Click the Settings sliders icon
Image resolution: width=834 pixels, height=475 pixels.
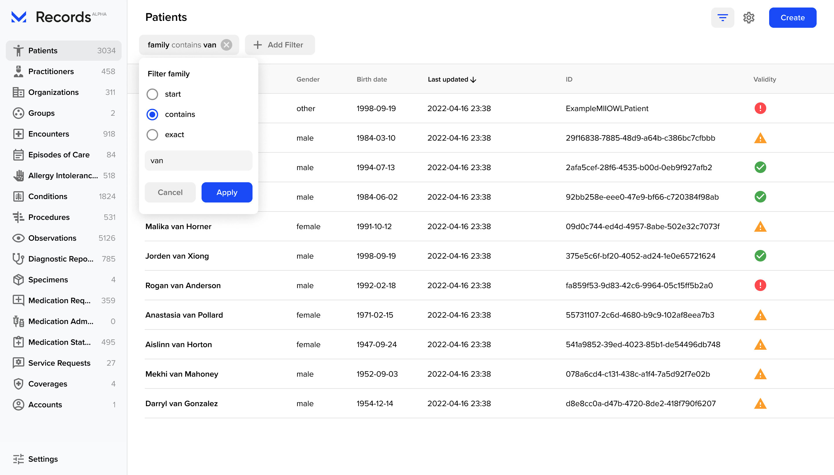click(19, 459)
